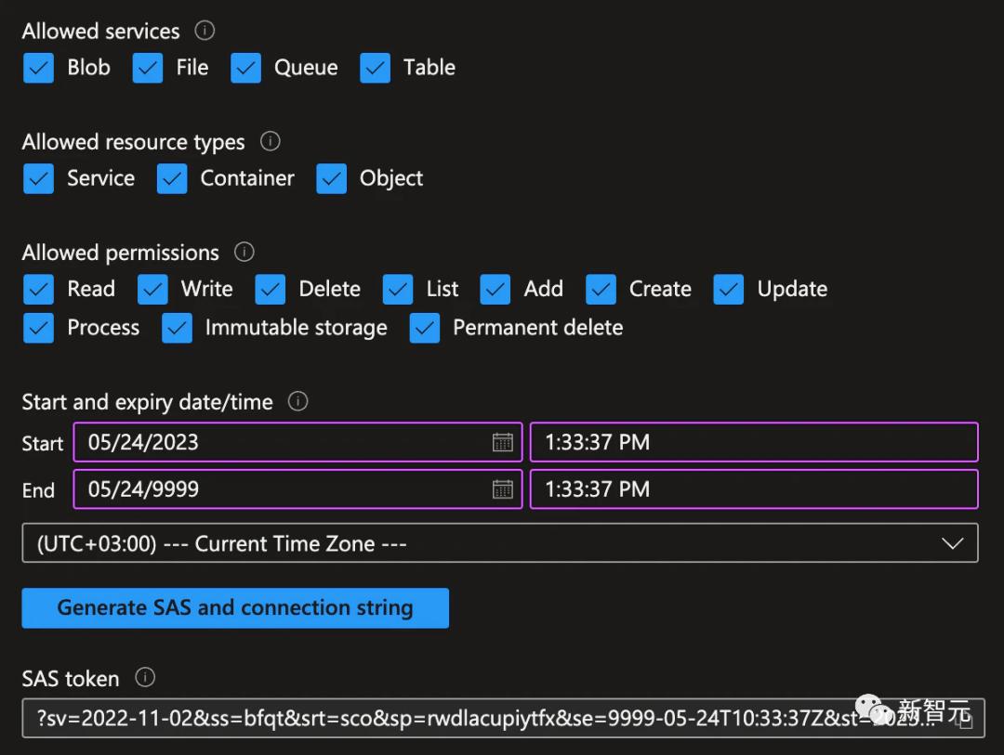Open calendar picker for End date

click(x=502, y=489)
